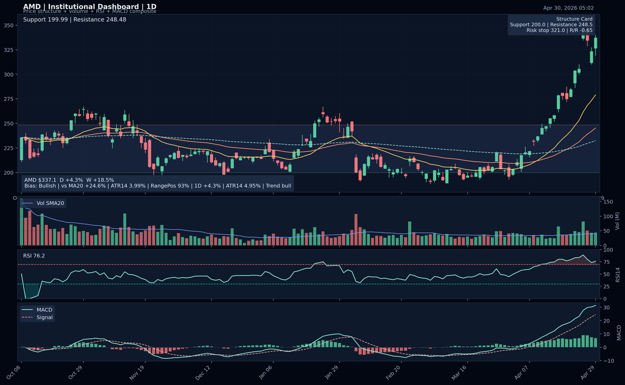The height and width of the screenshot is (385, 625).
Task: Click the 300 price axis label
Action: 8,74
